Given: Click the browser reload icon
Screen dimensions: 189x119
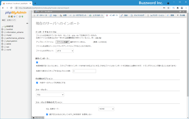Looking at the screenshot, I should click(x=11, y=8).
